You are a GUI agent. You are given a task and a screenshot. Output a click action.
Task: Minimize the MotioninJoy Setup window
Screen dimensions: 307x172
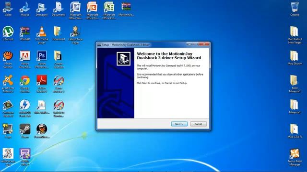189,44
